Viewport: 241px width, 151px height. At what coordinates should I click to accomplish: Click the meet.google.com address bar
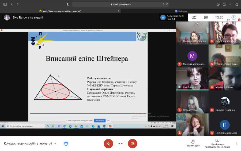[x=120, y=4]
